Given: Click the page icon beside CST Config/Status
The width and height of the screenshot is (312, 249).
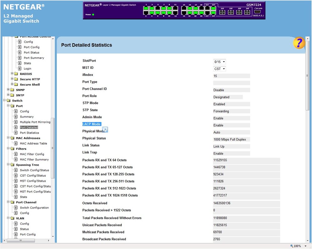Looking at the screenshot, I should [16, 176].
